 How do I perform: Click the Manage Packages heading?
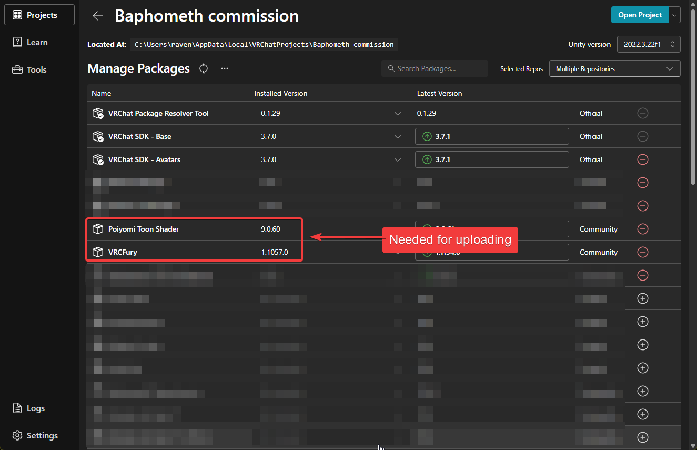click(x=138, y=68)
